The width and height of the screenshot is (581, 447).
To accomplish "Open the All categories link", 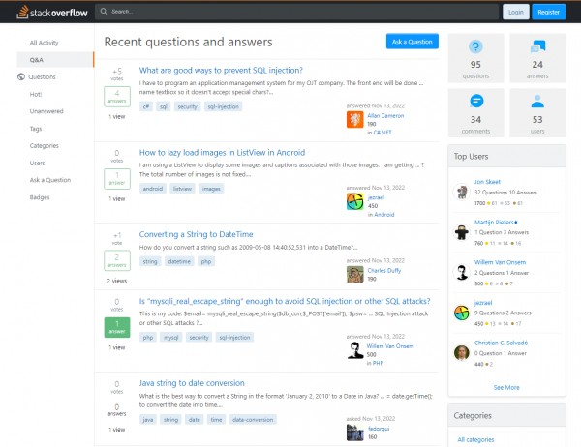I will pos(474,440).
